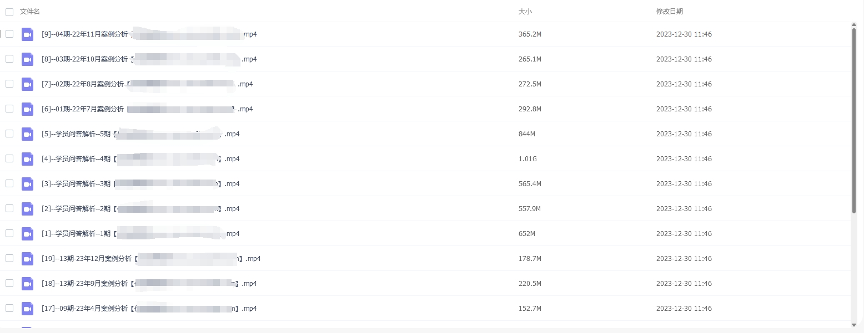The image size is (864, 333).
Task: Click video icon of [17] 09期-23年4月案例分析
Action: coord(27,309)
